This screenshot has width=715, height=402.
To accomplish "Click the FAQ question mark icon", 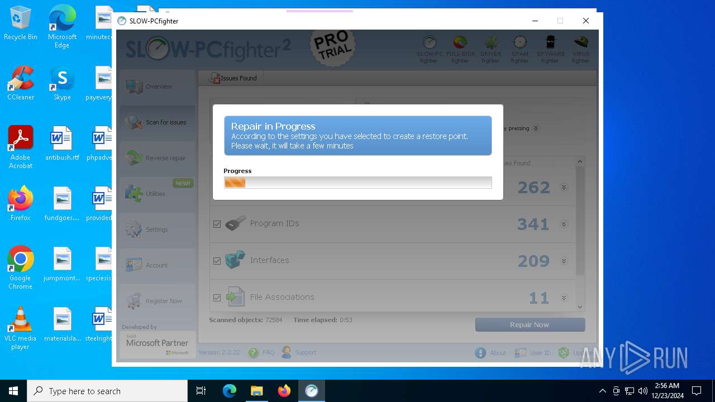I will coord(253,352).
